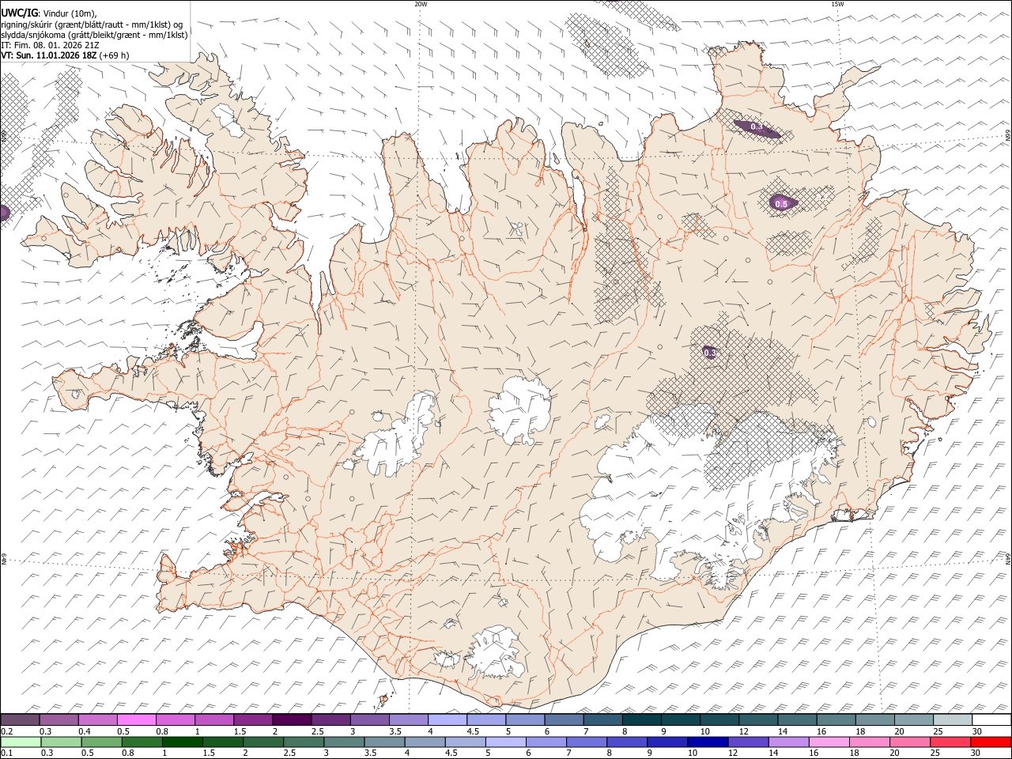Image resolution: width=1012 pixels, height=759 pixels.
Task: Click the darkest green swatch at 1 in lower legend
Action: pyautogui.click(x=182, y=742)
